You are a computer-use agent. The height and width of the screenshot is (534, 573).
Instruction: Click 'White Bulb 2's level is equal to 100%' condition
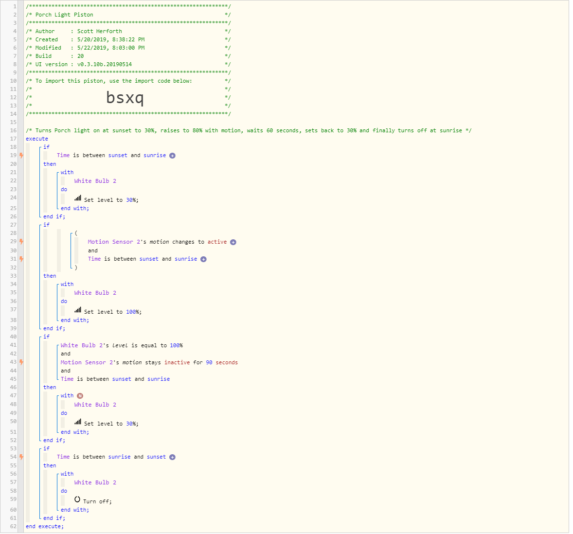pos(122,346)
